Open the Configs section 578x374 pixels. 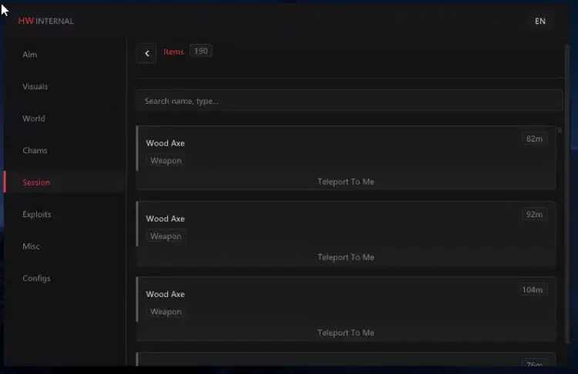click(36, 279)
